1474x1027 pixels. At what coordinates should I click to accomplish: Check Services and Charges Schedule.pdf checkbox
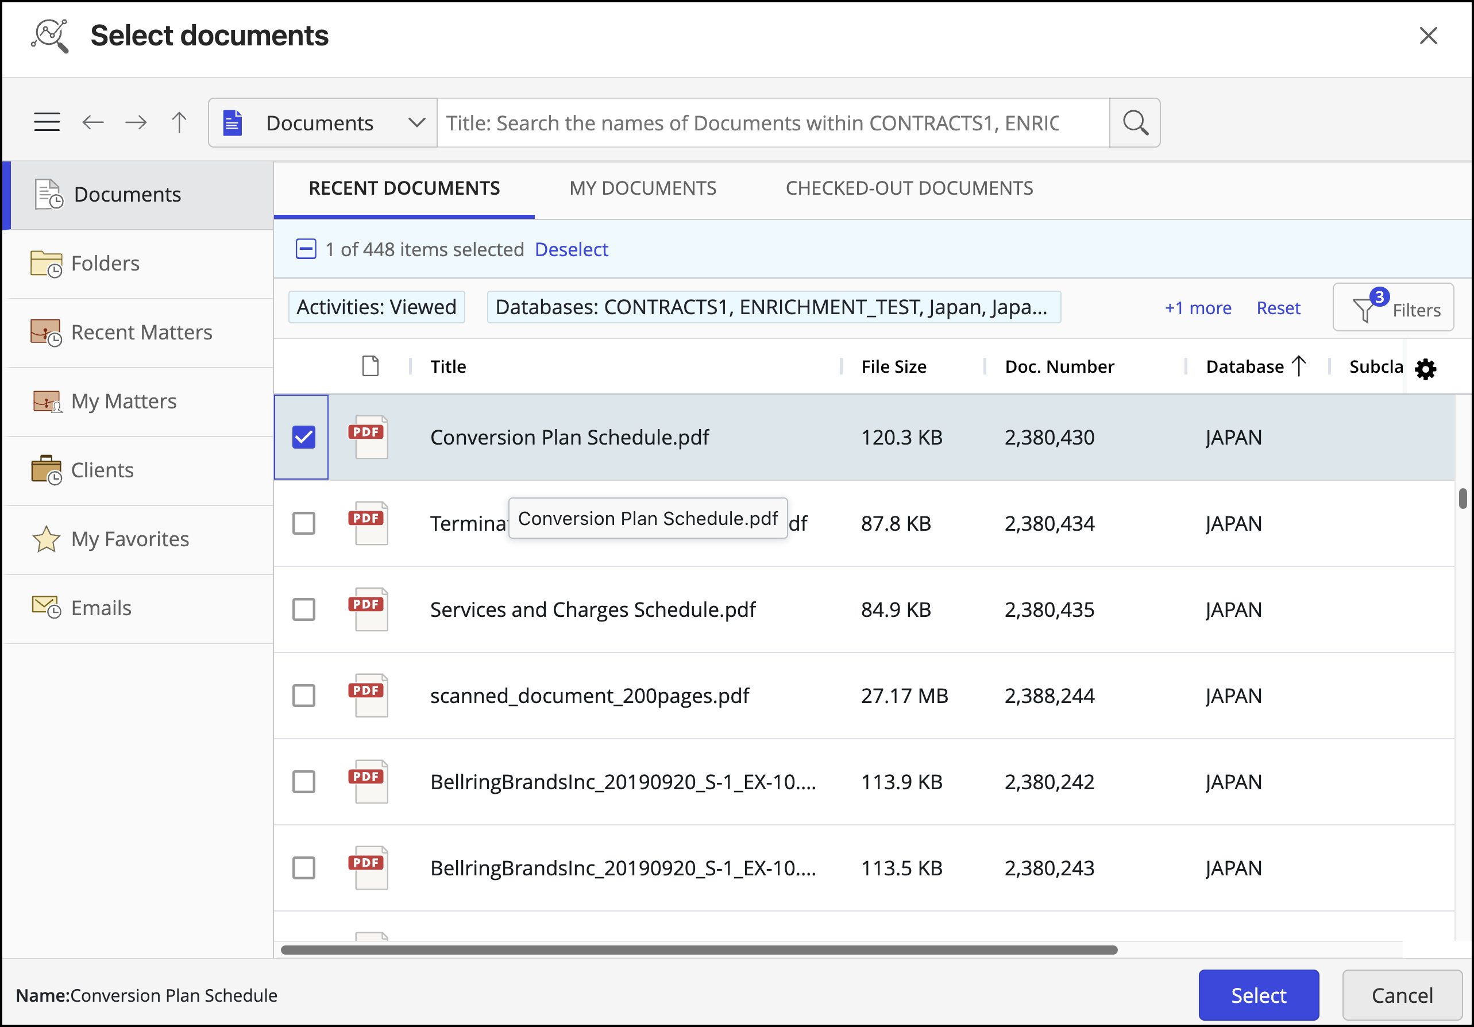pos(304,609)
